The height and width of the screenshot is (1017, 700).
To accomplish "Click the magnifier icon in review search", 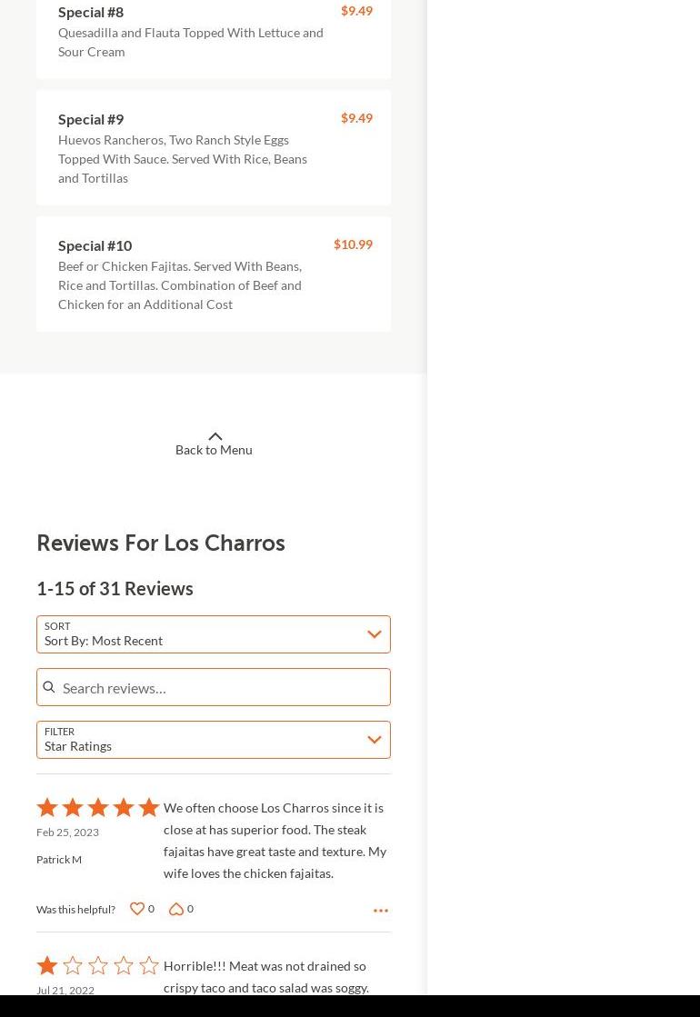I will coord(49,687).
